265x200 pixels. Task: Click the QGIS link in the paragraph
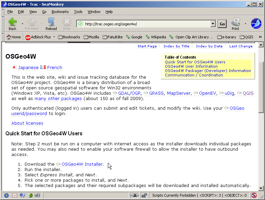pos(248,93)
